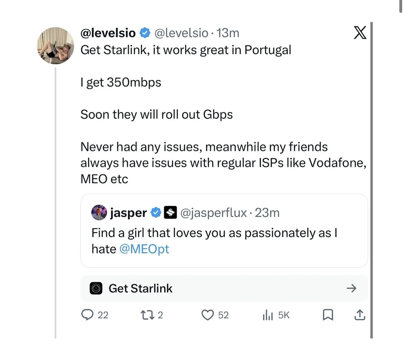Viewport: 405px width, 362px height.
Task: Click the X logo icon
Action: tap(360, 33)
